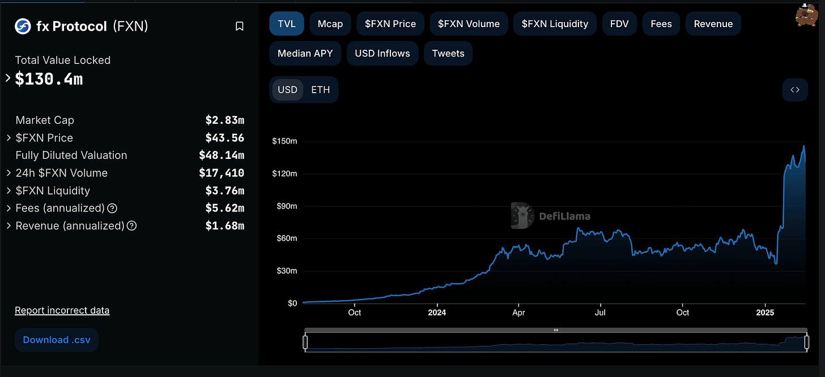Click the range slider top grip bar

tap(556, 330)
